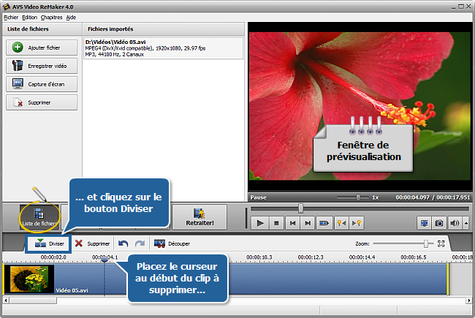Select the Vidéo 05.avi clip thumbnail

point(28,279)
